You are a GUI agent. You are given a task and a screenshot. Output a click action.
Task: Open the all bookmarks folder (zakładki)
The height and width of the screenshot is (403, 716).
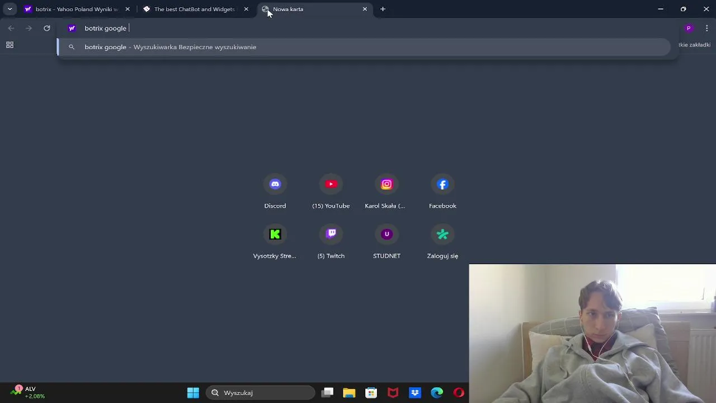(x=694, y=45)
